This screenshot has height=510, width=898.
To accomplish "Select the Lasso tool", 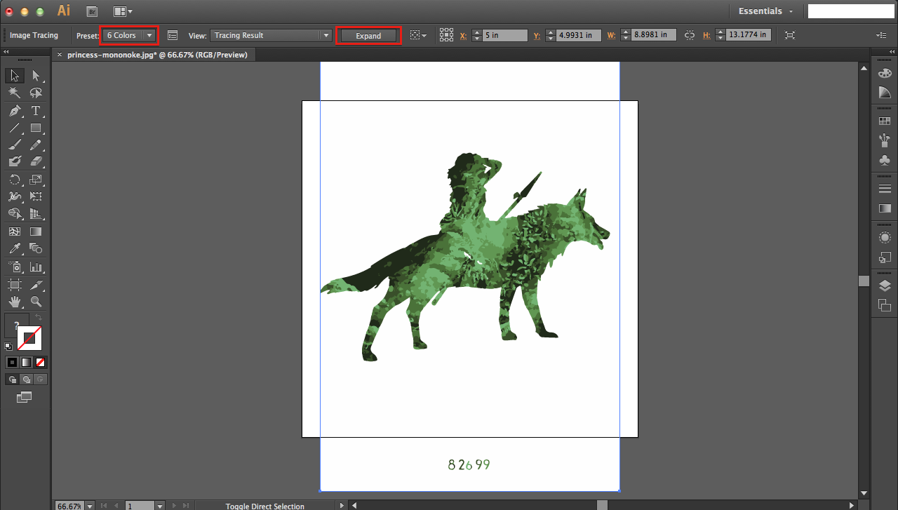I will click(x=36, y=93).
